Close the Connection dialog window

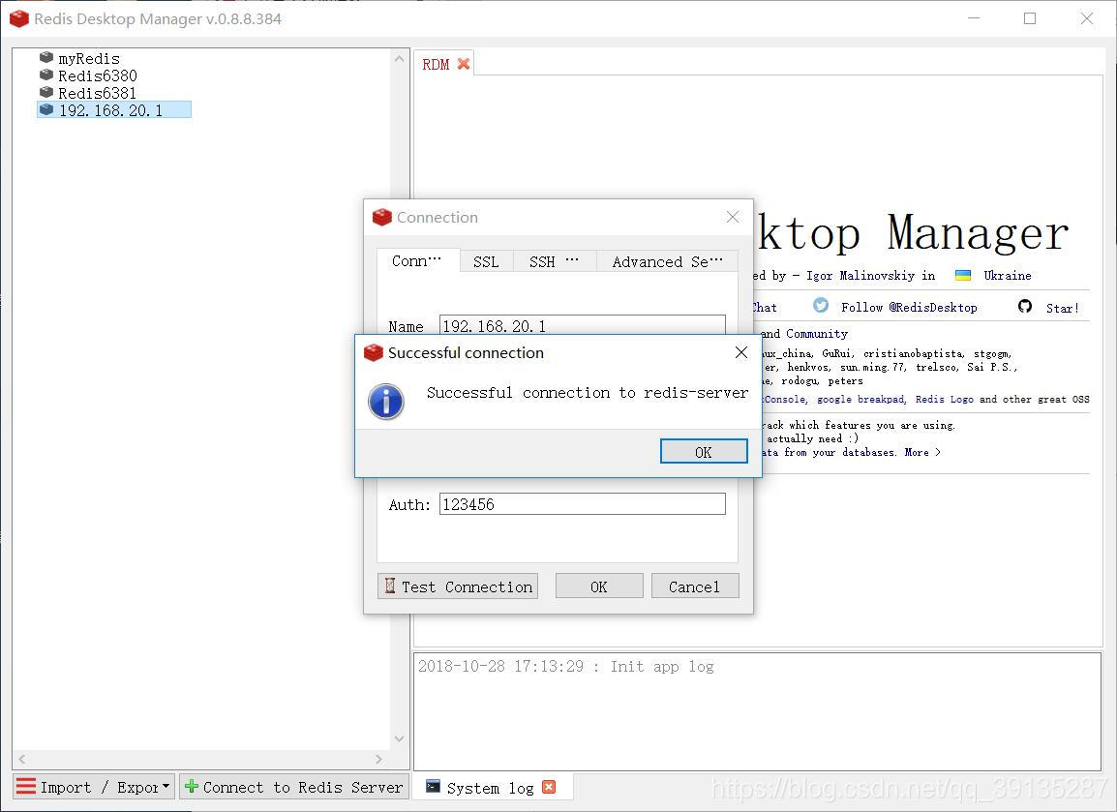pyautogui.click(x=733, y=217)
